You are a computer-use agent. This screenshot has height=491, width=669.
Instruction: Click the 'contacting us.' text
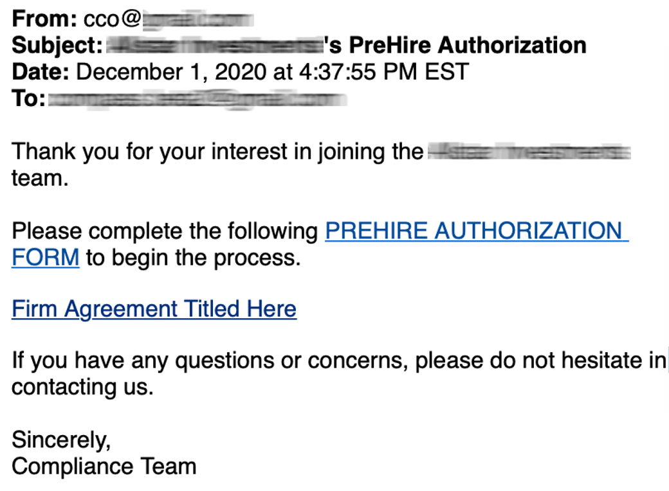tap(82, 388)
